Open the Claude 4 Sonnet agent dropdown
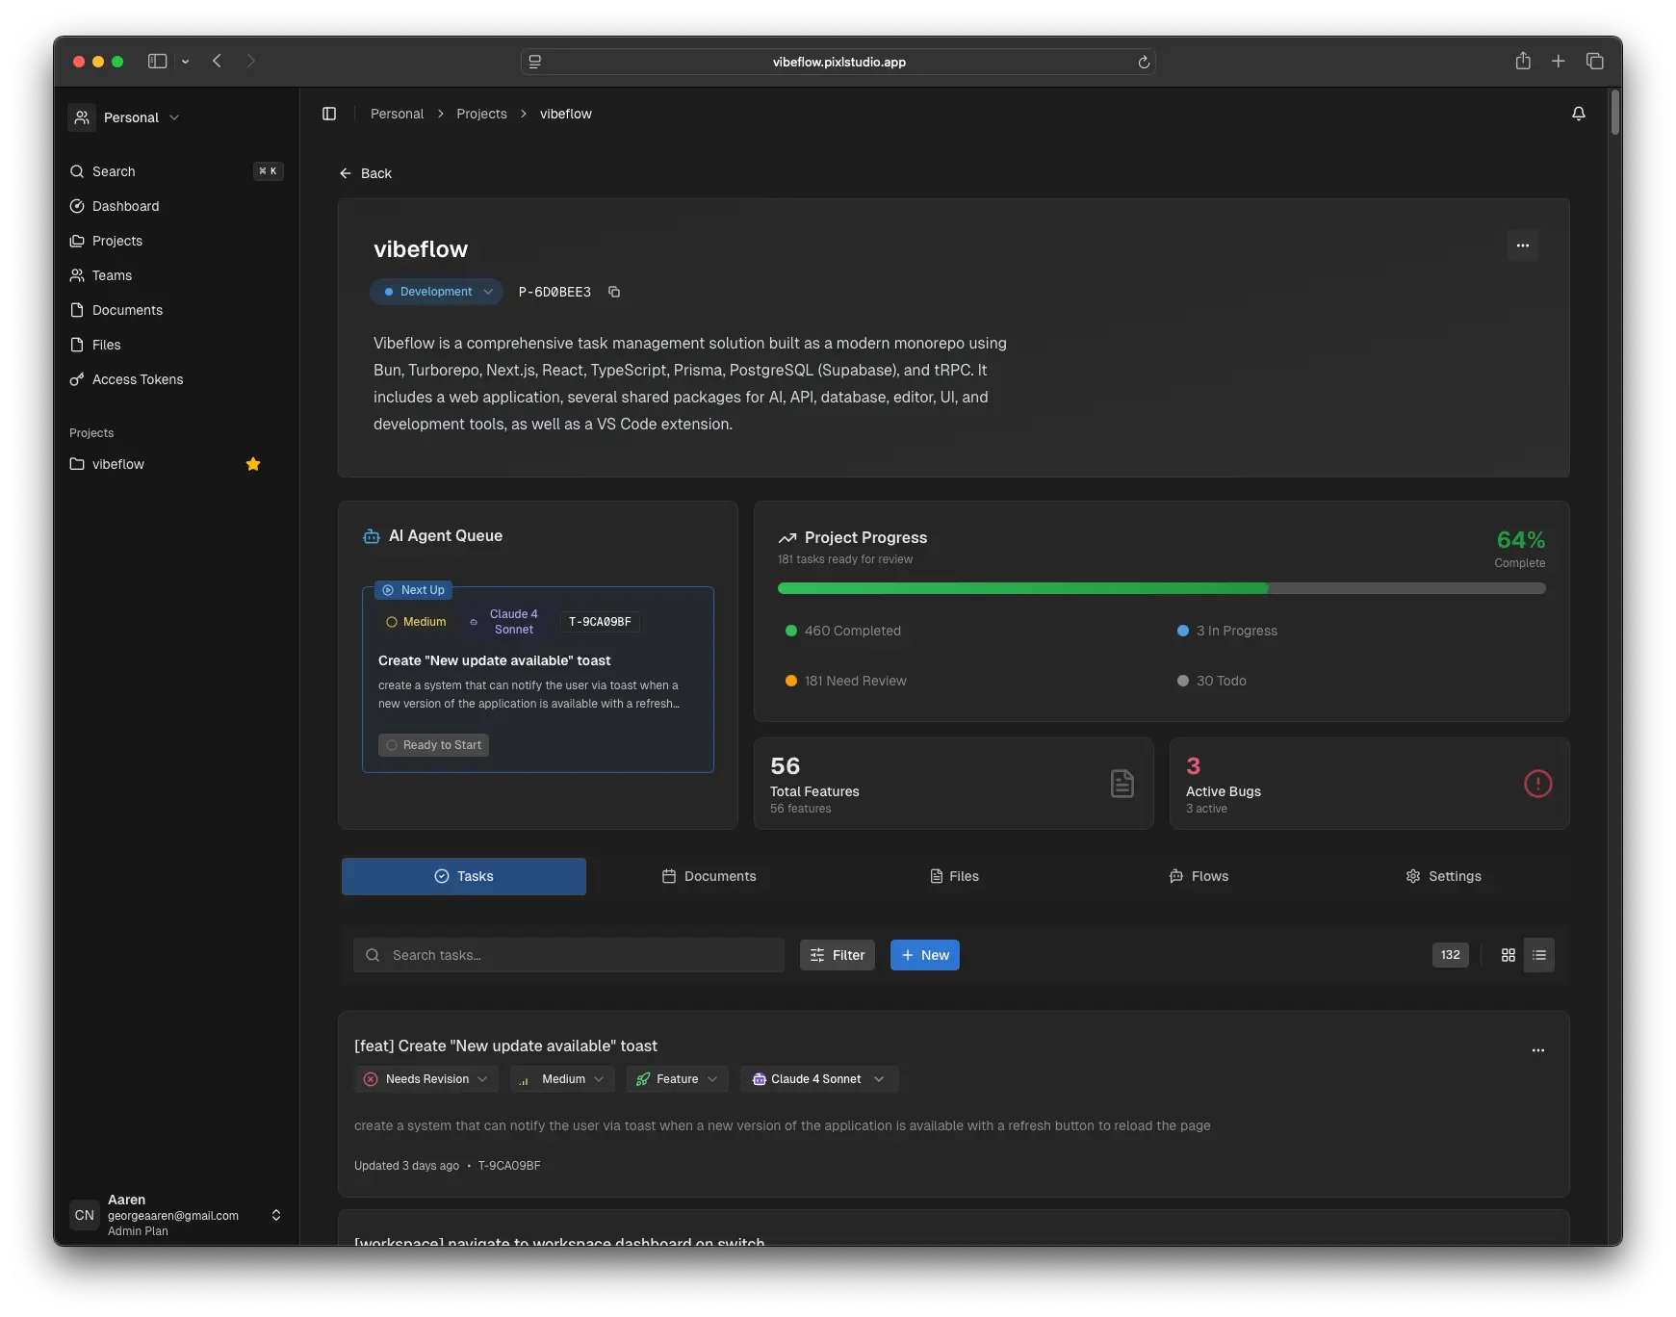Screen dimensions: 1676x1317 [x=819, y=1079]
